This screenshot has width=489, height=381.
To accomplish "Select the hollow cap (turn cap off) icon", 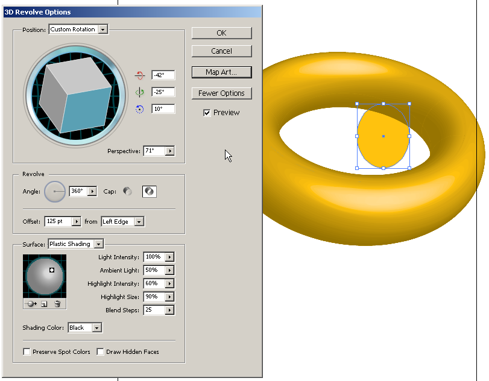I will click(150, 191).
